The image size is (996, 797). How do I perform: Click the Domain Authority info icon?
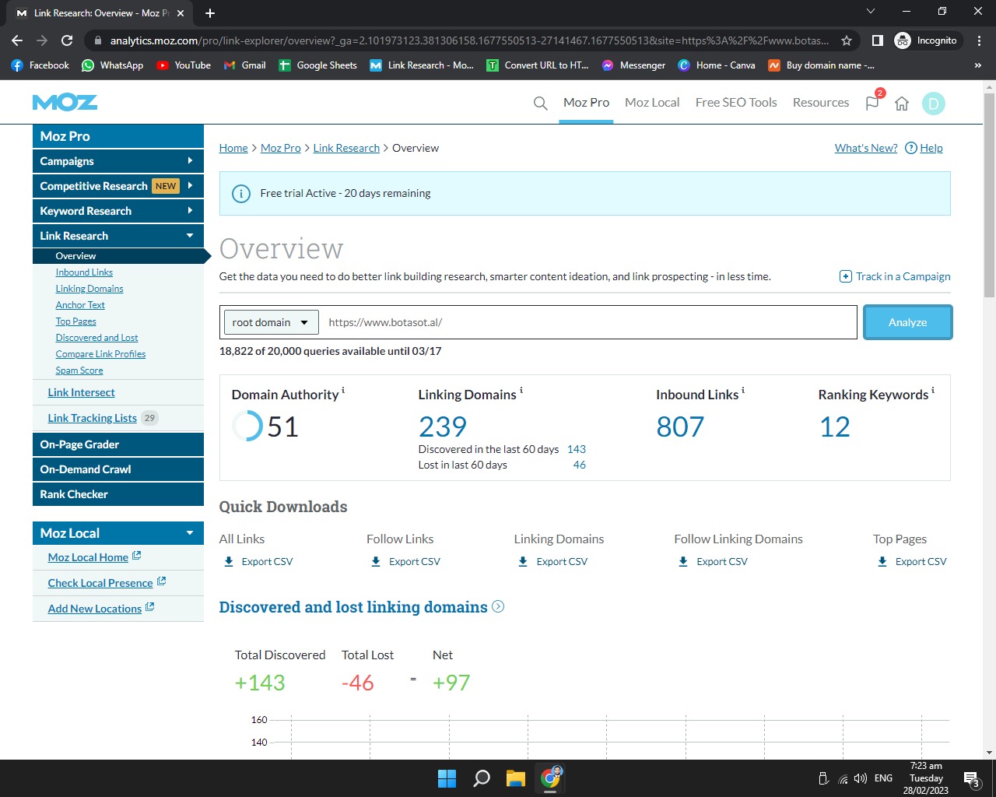tap(343, 390)
